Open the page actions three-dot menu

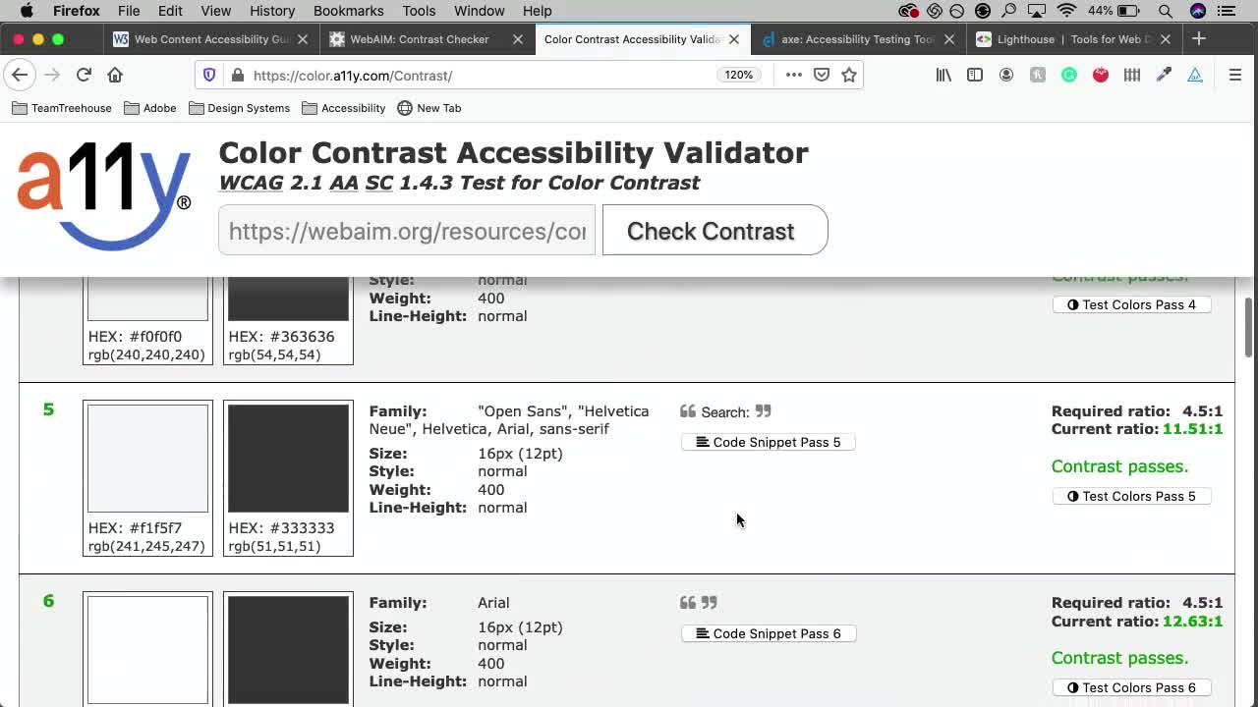tap(794, 75)
